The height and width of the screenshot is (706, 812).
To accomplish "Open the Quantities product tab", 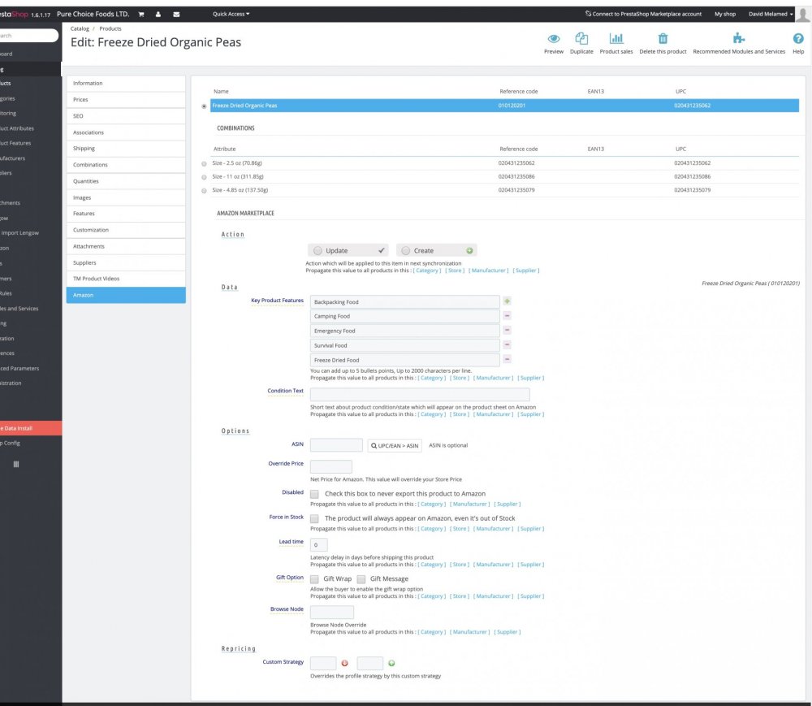I will [126, 181].
